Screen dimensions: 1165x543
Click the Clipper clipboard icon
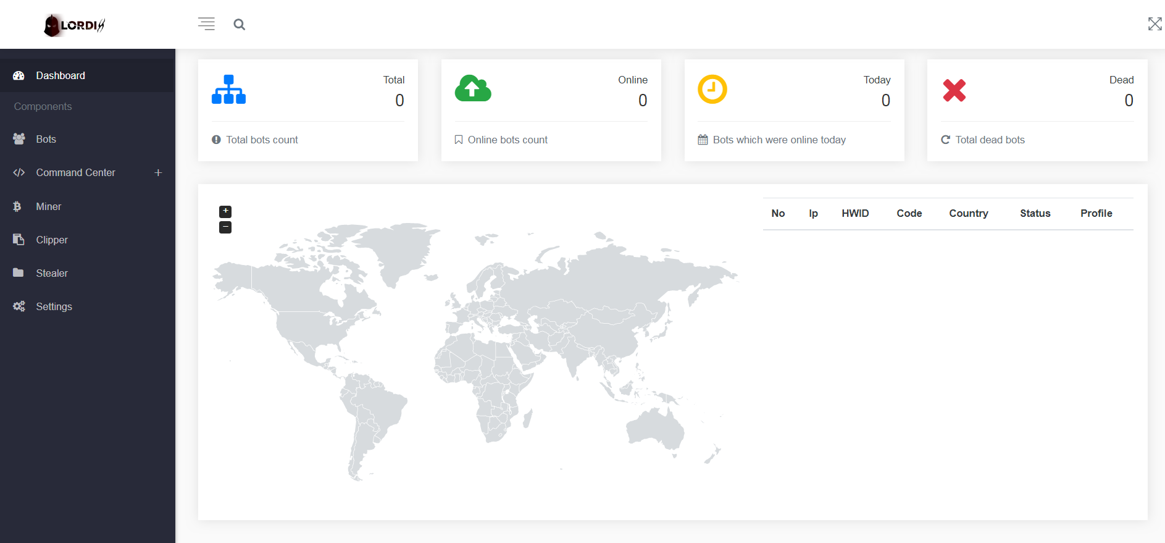pyautogui.click(x=19, y=239)
